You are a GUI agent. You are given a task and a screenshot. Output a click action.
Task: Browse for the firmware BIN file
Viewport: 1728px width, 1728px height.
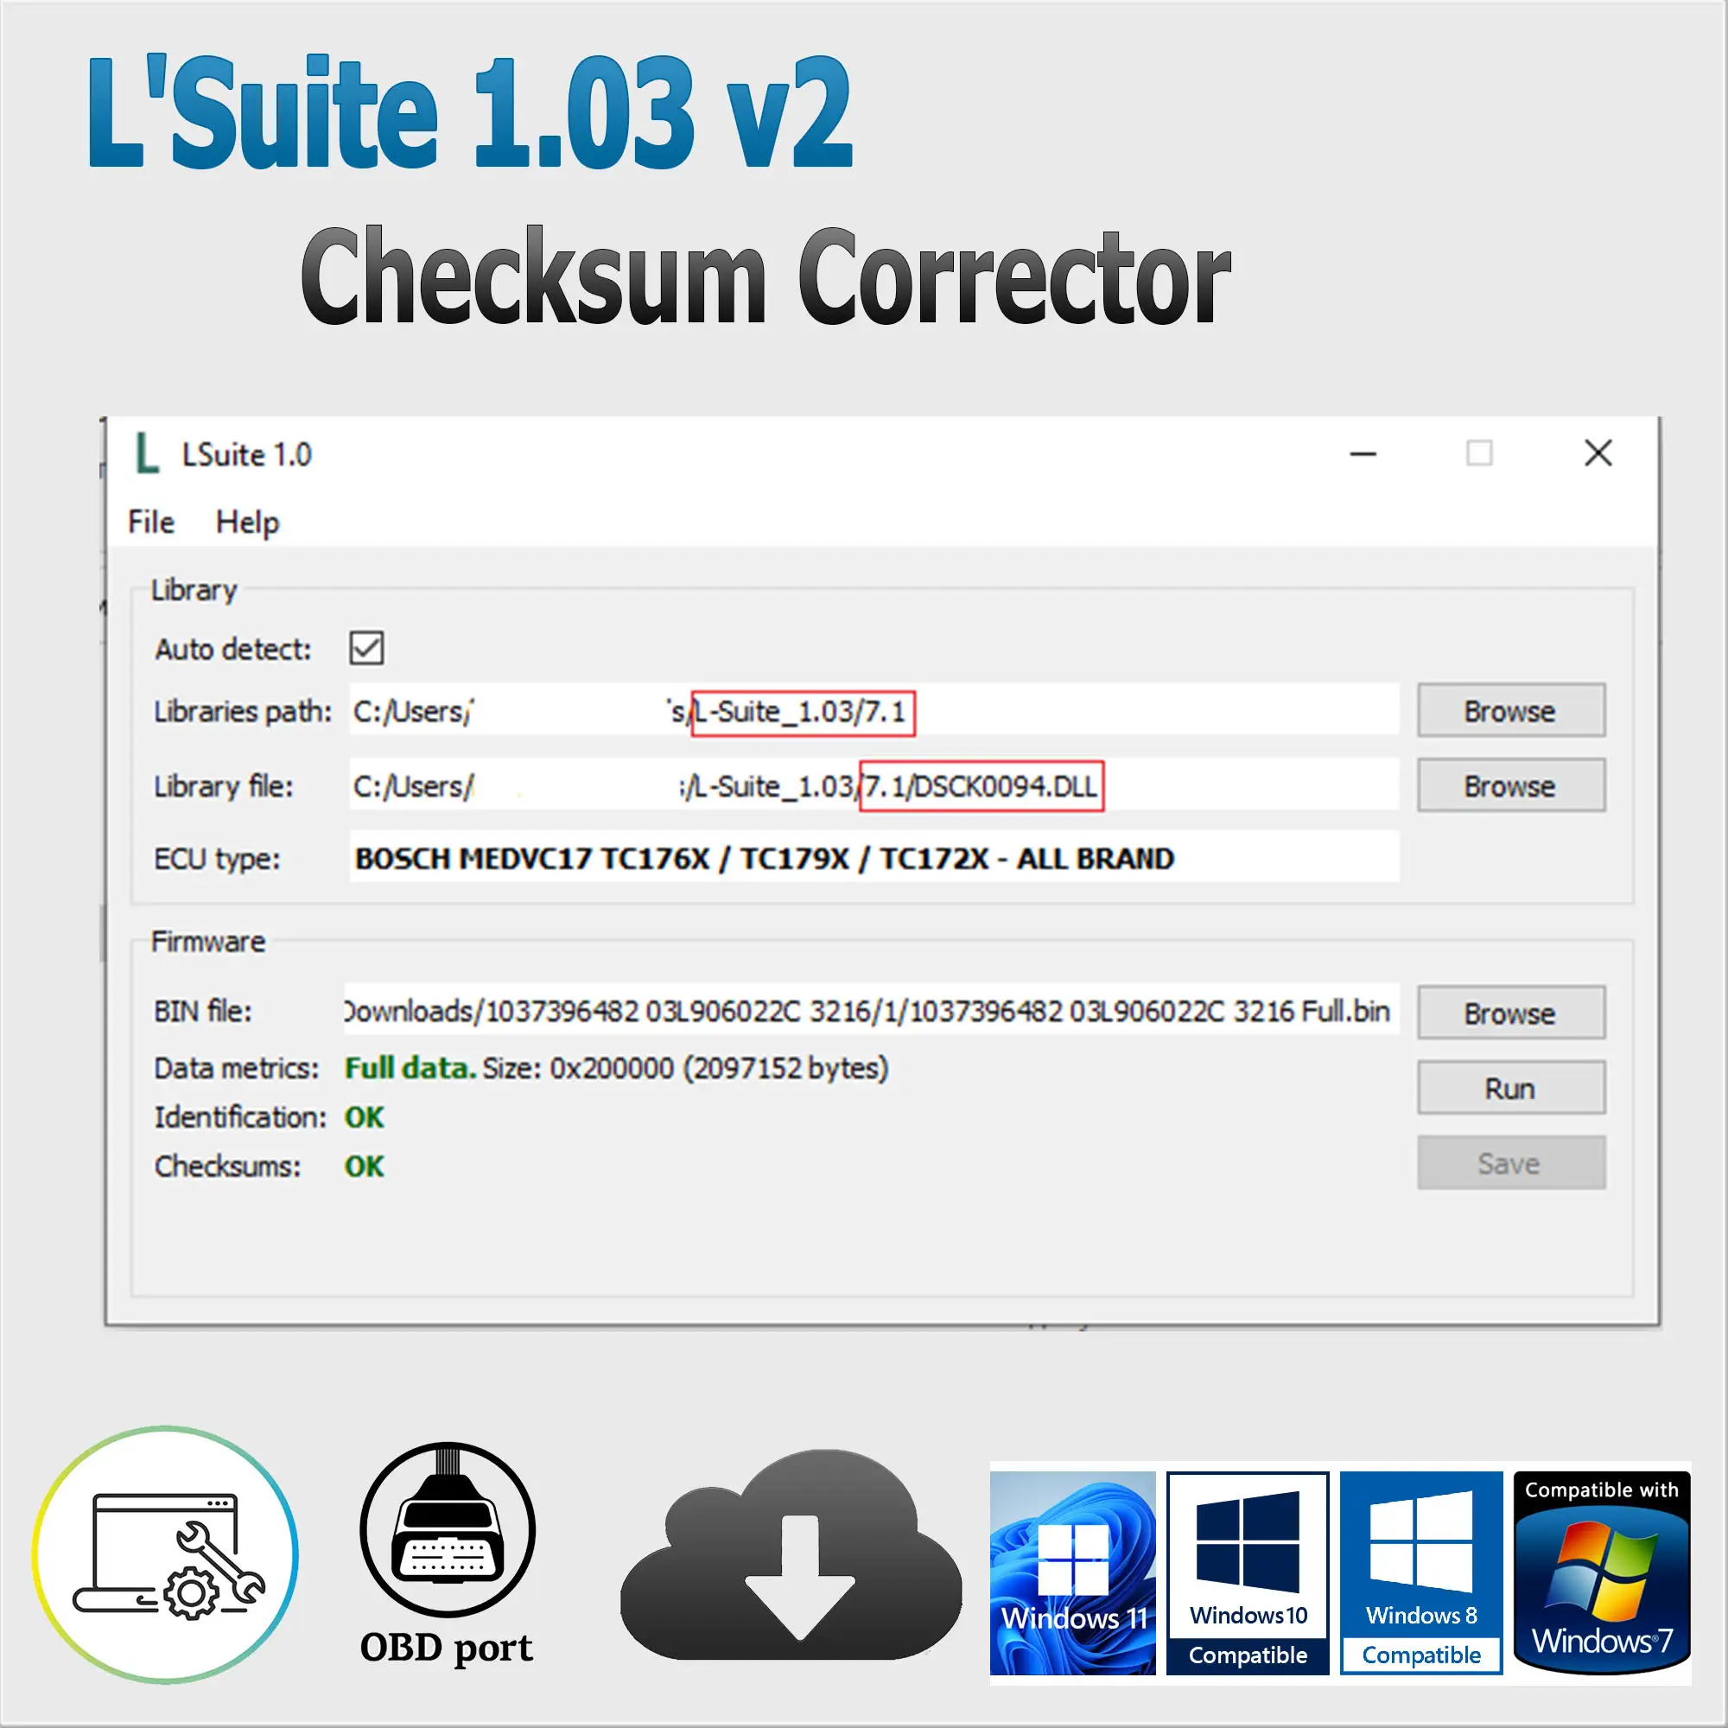point(1510,1013)
